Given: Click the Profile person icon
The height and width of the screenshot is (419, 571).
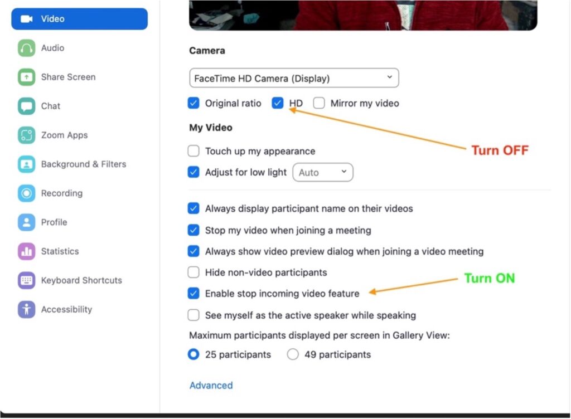Looking at the screenshot, I should click(27, 222).
